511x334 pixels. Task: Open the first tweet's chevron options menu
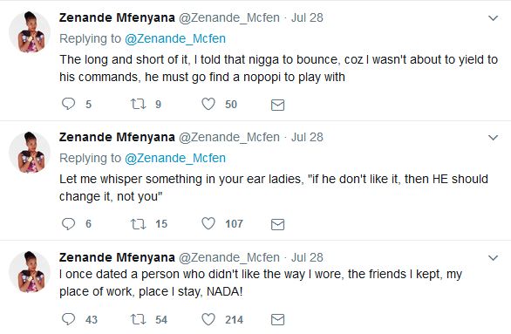[x=493, y=18]
